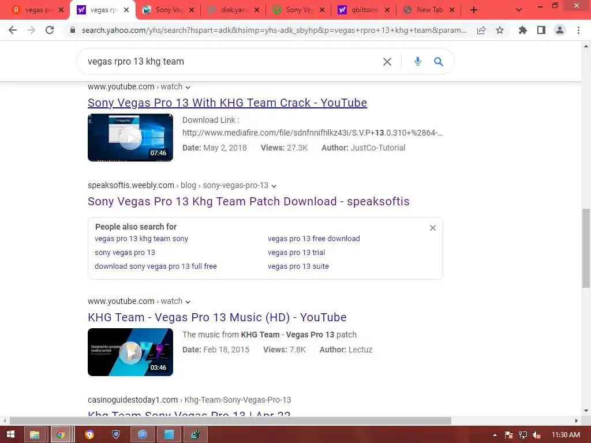Viewport: 591px width, 443px height.
Task: Open 'KHG Team - Vegas Pro 13 Music (HD)' link
Action: pos(217,318)
